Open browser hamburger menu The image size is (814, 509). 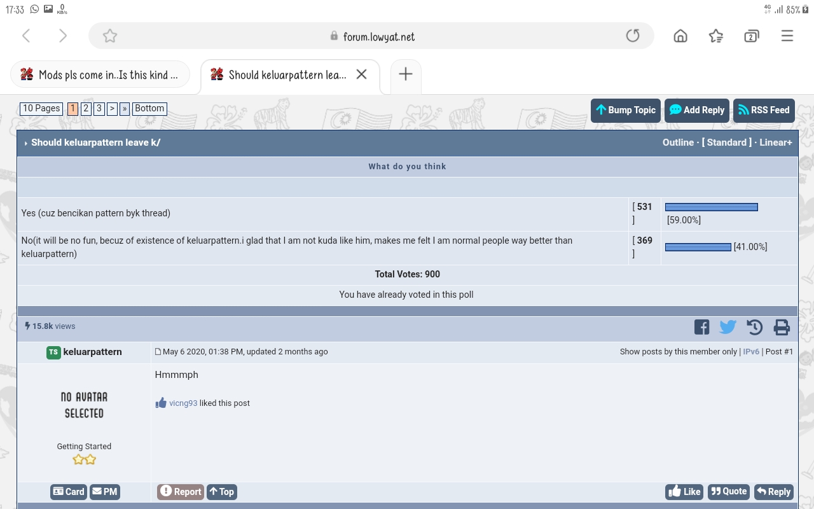click(787, 36)
